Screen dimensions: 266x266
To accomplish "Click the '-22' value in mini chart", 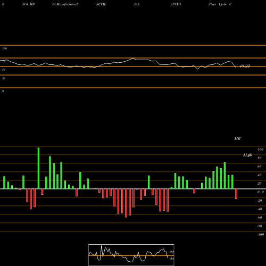I will point(172,252).
